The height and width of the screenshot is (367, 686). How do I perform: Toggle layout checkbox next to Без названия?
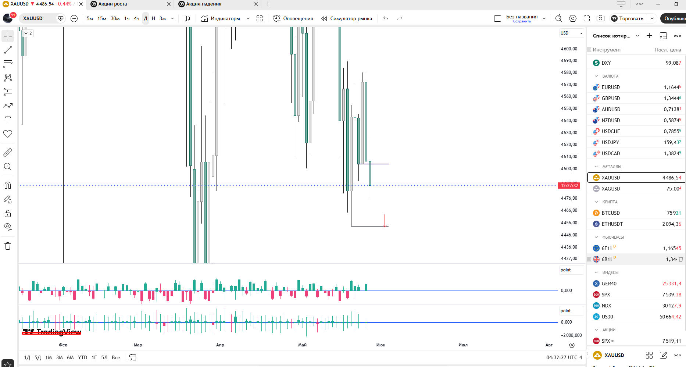pyautogui.click(x=498, y=18)
